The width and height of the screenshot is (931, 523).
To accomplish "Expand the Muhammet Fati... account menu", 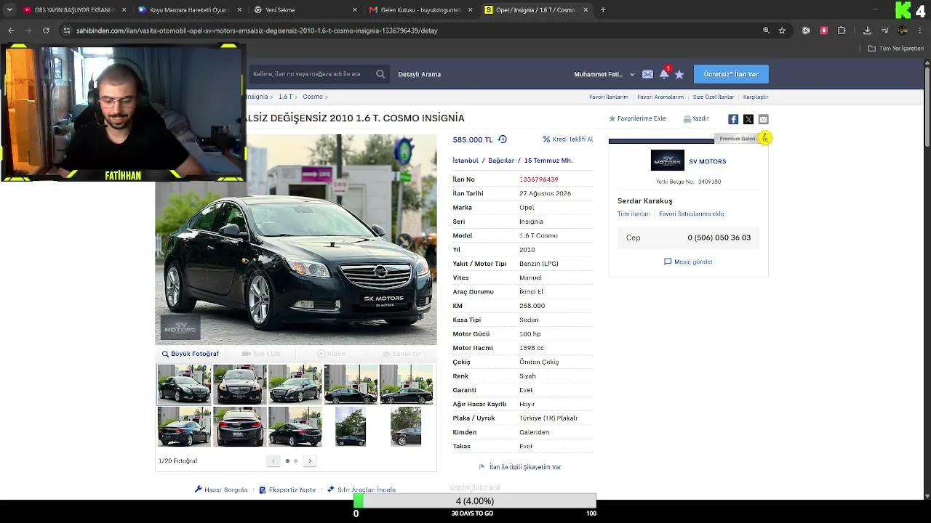I will click(604, 74).
